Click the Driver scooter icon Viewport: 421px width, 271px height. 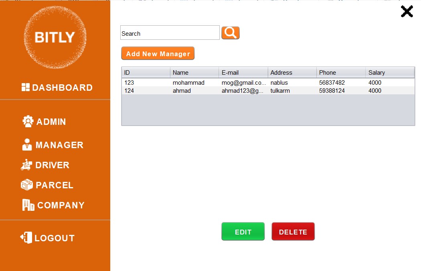point(26,165)
